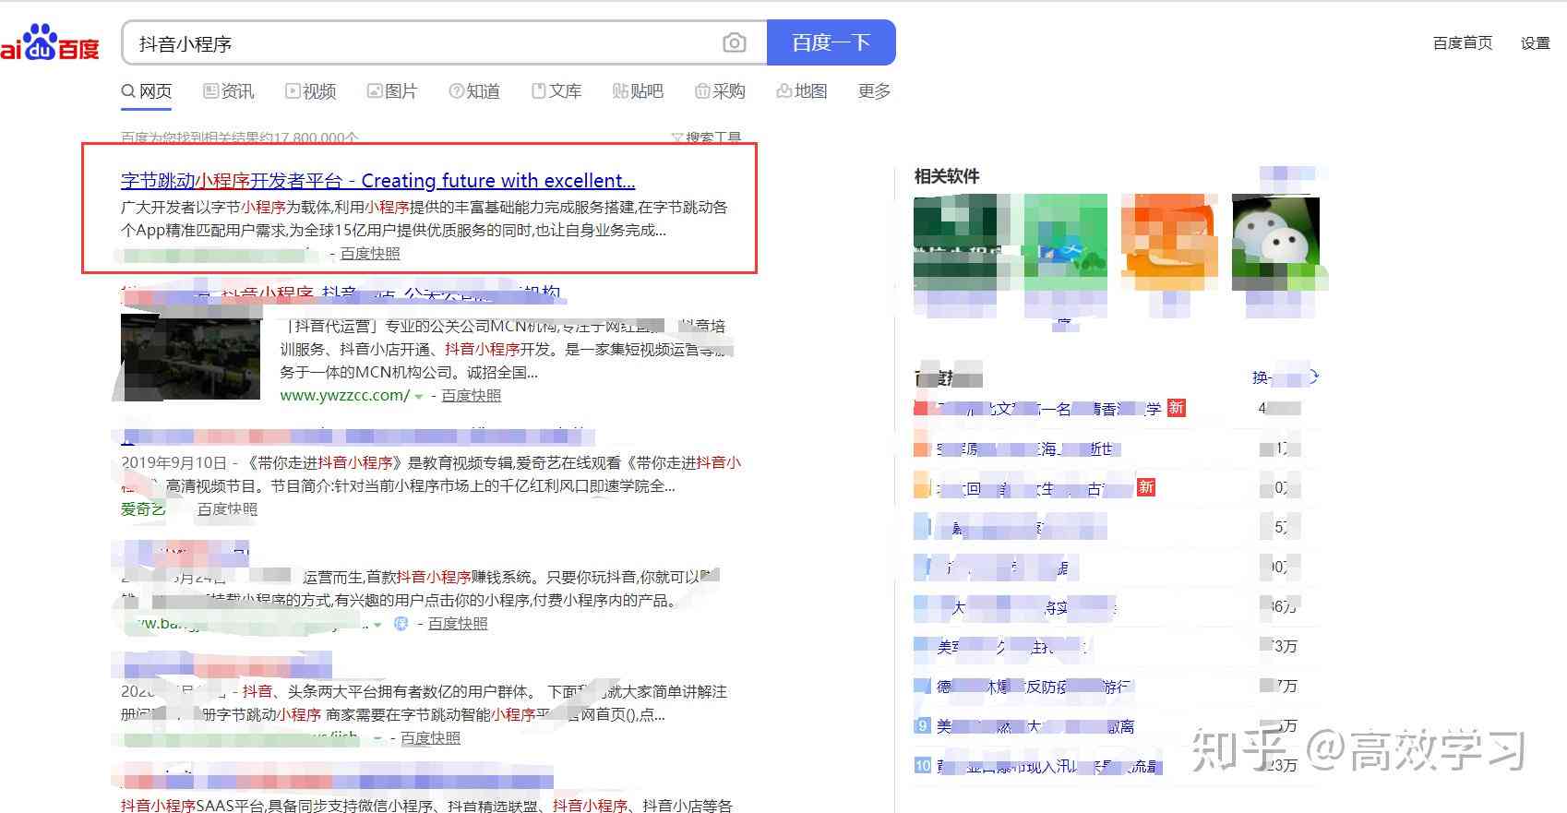Open the 采购 tab

coord(720,90)
